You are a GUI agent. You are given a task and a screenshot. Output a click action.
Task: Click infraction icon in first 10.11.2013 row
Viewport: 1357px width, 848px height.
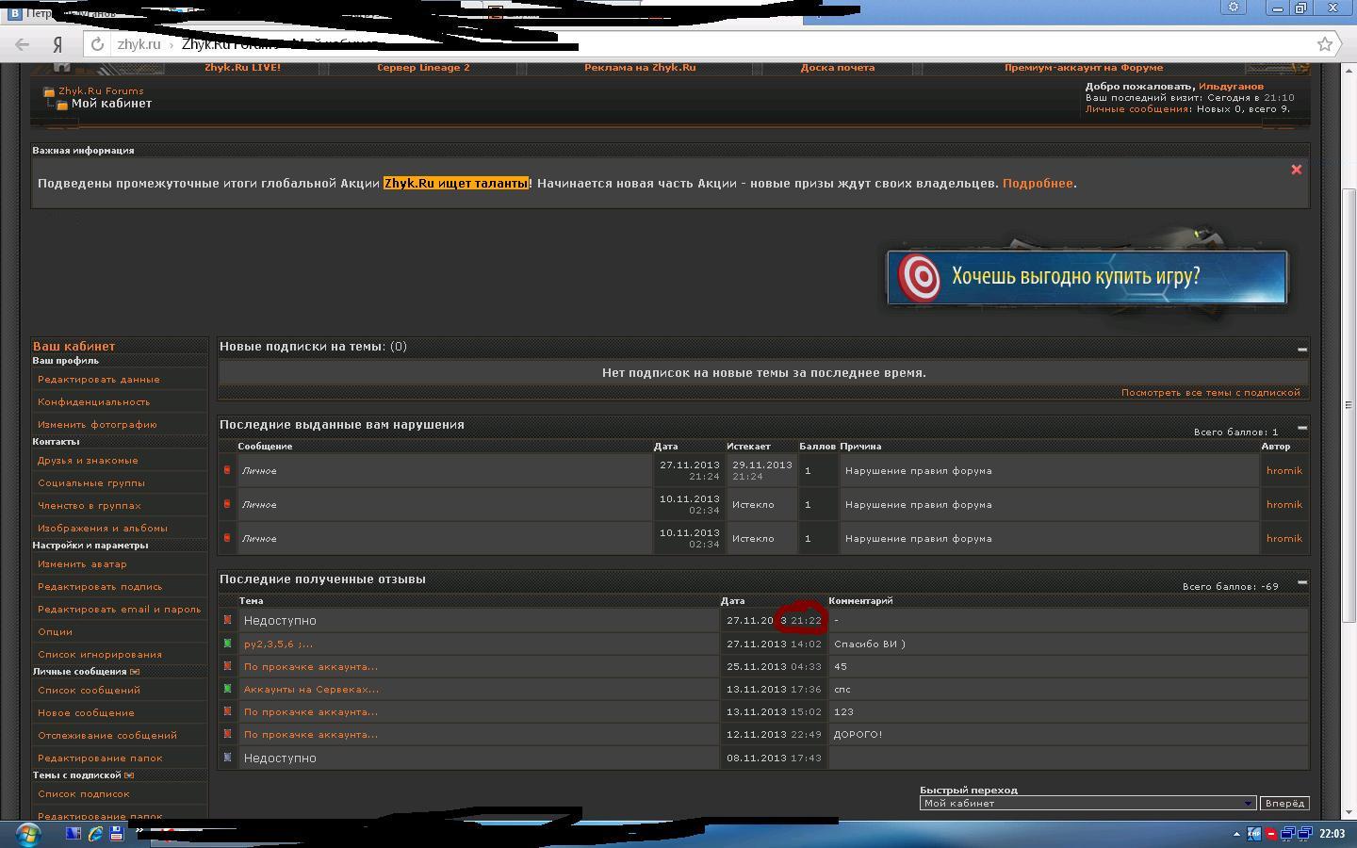coord(226,504)
